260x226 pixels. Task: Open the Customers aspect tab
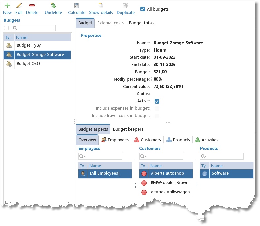[148, 140]
